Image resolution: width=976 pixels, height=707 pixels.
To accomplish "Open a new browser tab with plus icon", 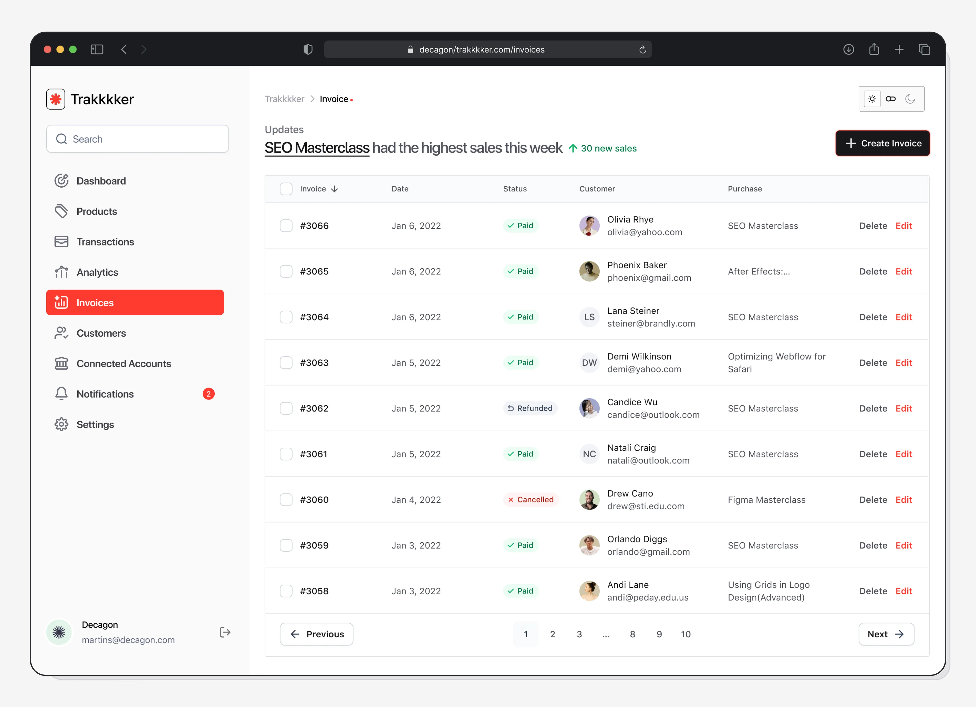I will coord(899,49).
